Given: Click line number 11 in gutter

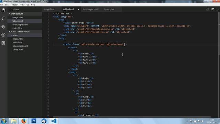Looking at the screenshot, I should coord(48,44).
